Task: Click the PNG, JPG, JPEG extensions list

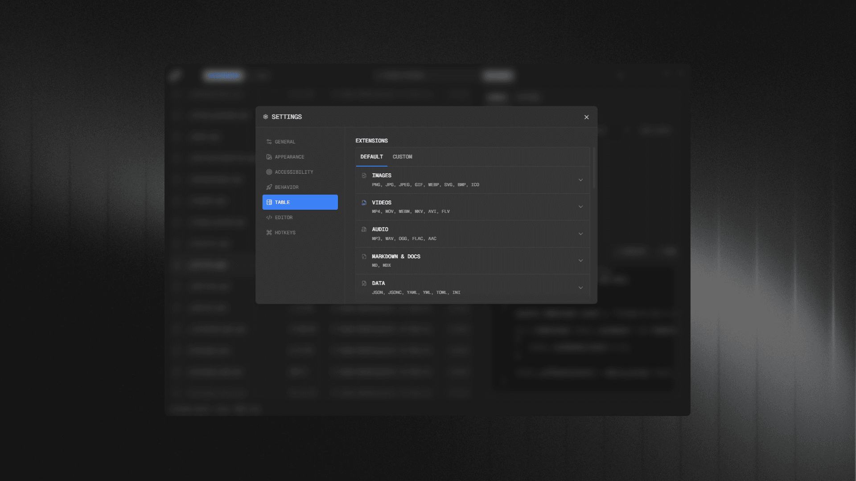Action: pyautogui.click(x=425, y=185)
